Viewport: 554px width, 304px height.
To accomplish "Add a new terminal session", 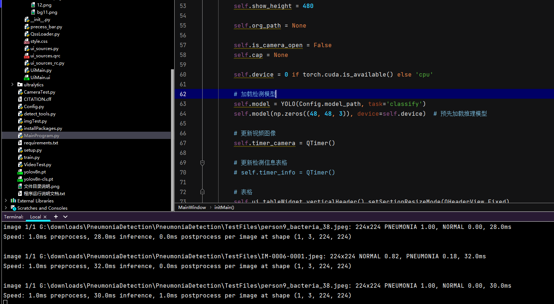I will pos(56,217).
